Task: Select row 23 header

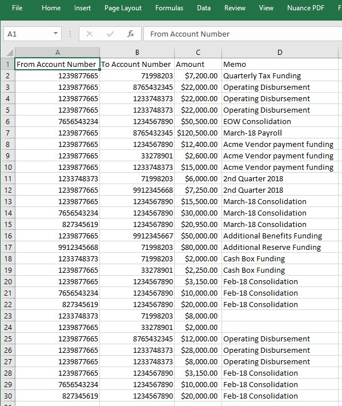Action: pos(8,316)
